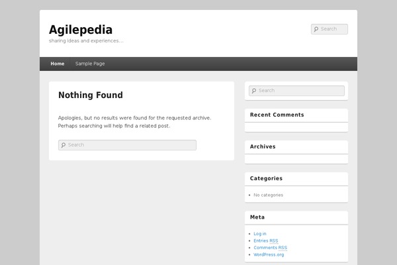Click the Categories widget title

coord(266,178)
